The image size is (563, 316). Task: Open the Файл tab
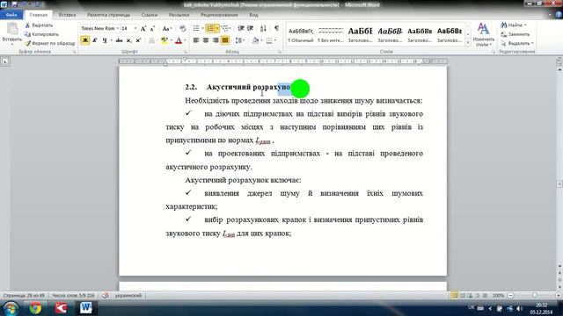(11, 15)
